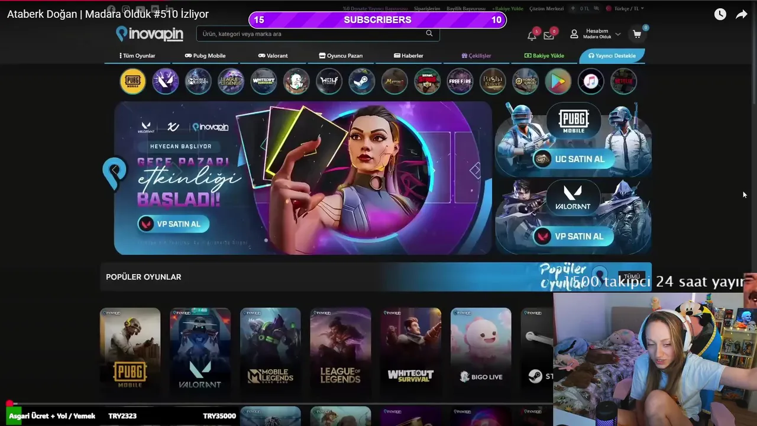Open the Bayilik Başvurusu top link
This screenshot has height=426, width=757.
(x=466, y=9)
